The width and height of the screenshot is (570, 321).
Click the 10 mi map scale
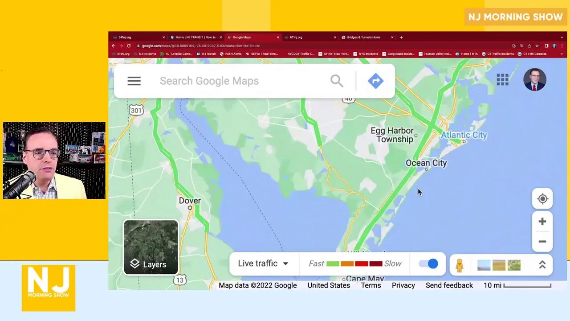click(x=517, y=285)
